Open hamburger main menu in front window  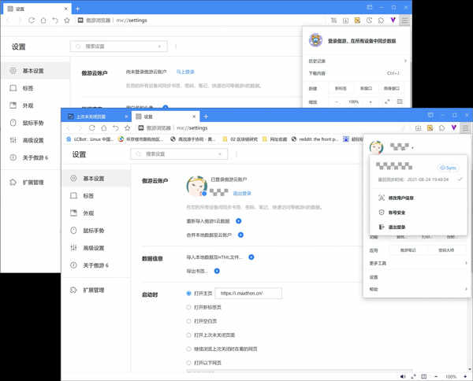[x=465, y=128]
